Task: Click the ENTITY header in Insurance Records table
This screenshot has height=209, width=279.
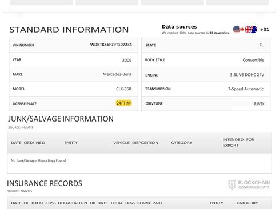Action: click(x=217, y=203)
